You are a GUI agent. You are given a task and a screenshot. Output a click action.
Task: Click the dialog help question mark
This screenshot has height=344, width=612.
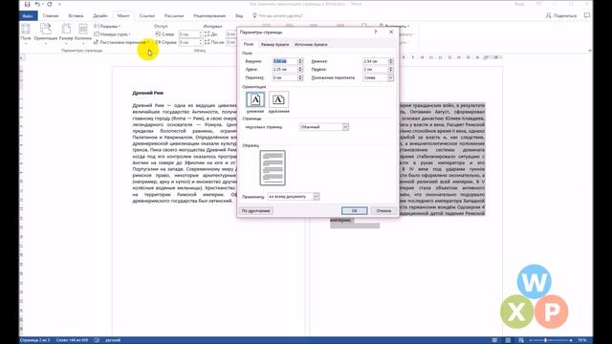pyautogui.click(x=376, y=32)
